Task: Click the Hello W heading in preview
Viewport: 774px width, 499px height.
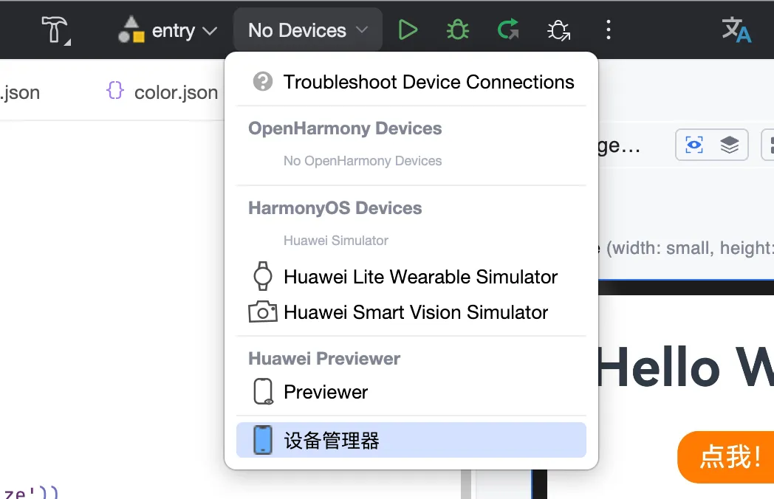Action: pos(685,367)
